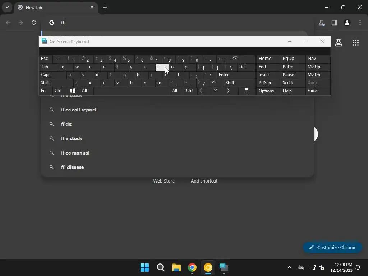Click the Del key on On-Screen Keyboard
This screenshot has height=276, width=368.
click(x=246, y=67)
